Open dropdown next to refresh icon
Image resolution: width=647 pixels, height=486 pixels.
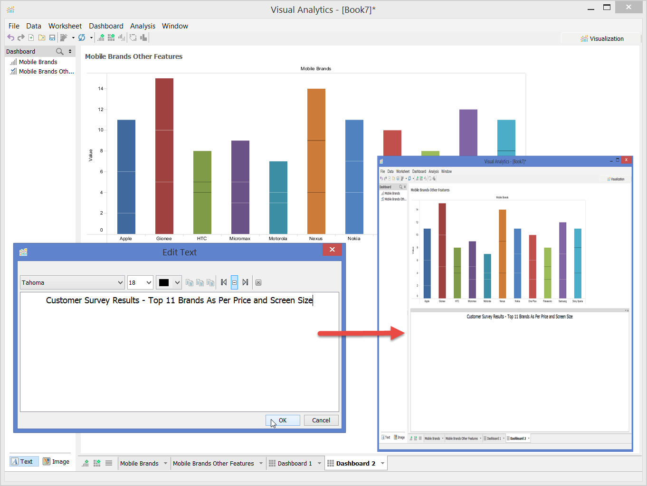click(91, 37)
